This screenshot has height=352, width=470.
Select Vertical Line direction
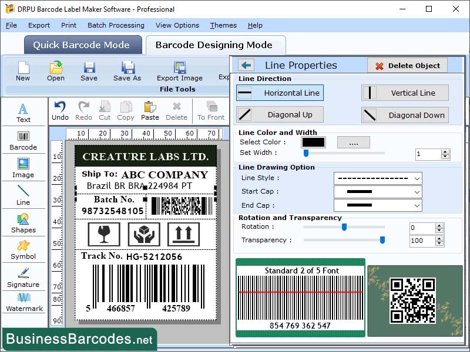tap(404, 93)
